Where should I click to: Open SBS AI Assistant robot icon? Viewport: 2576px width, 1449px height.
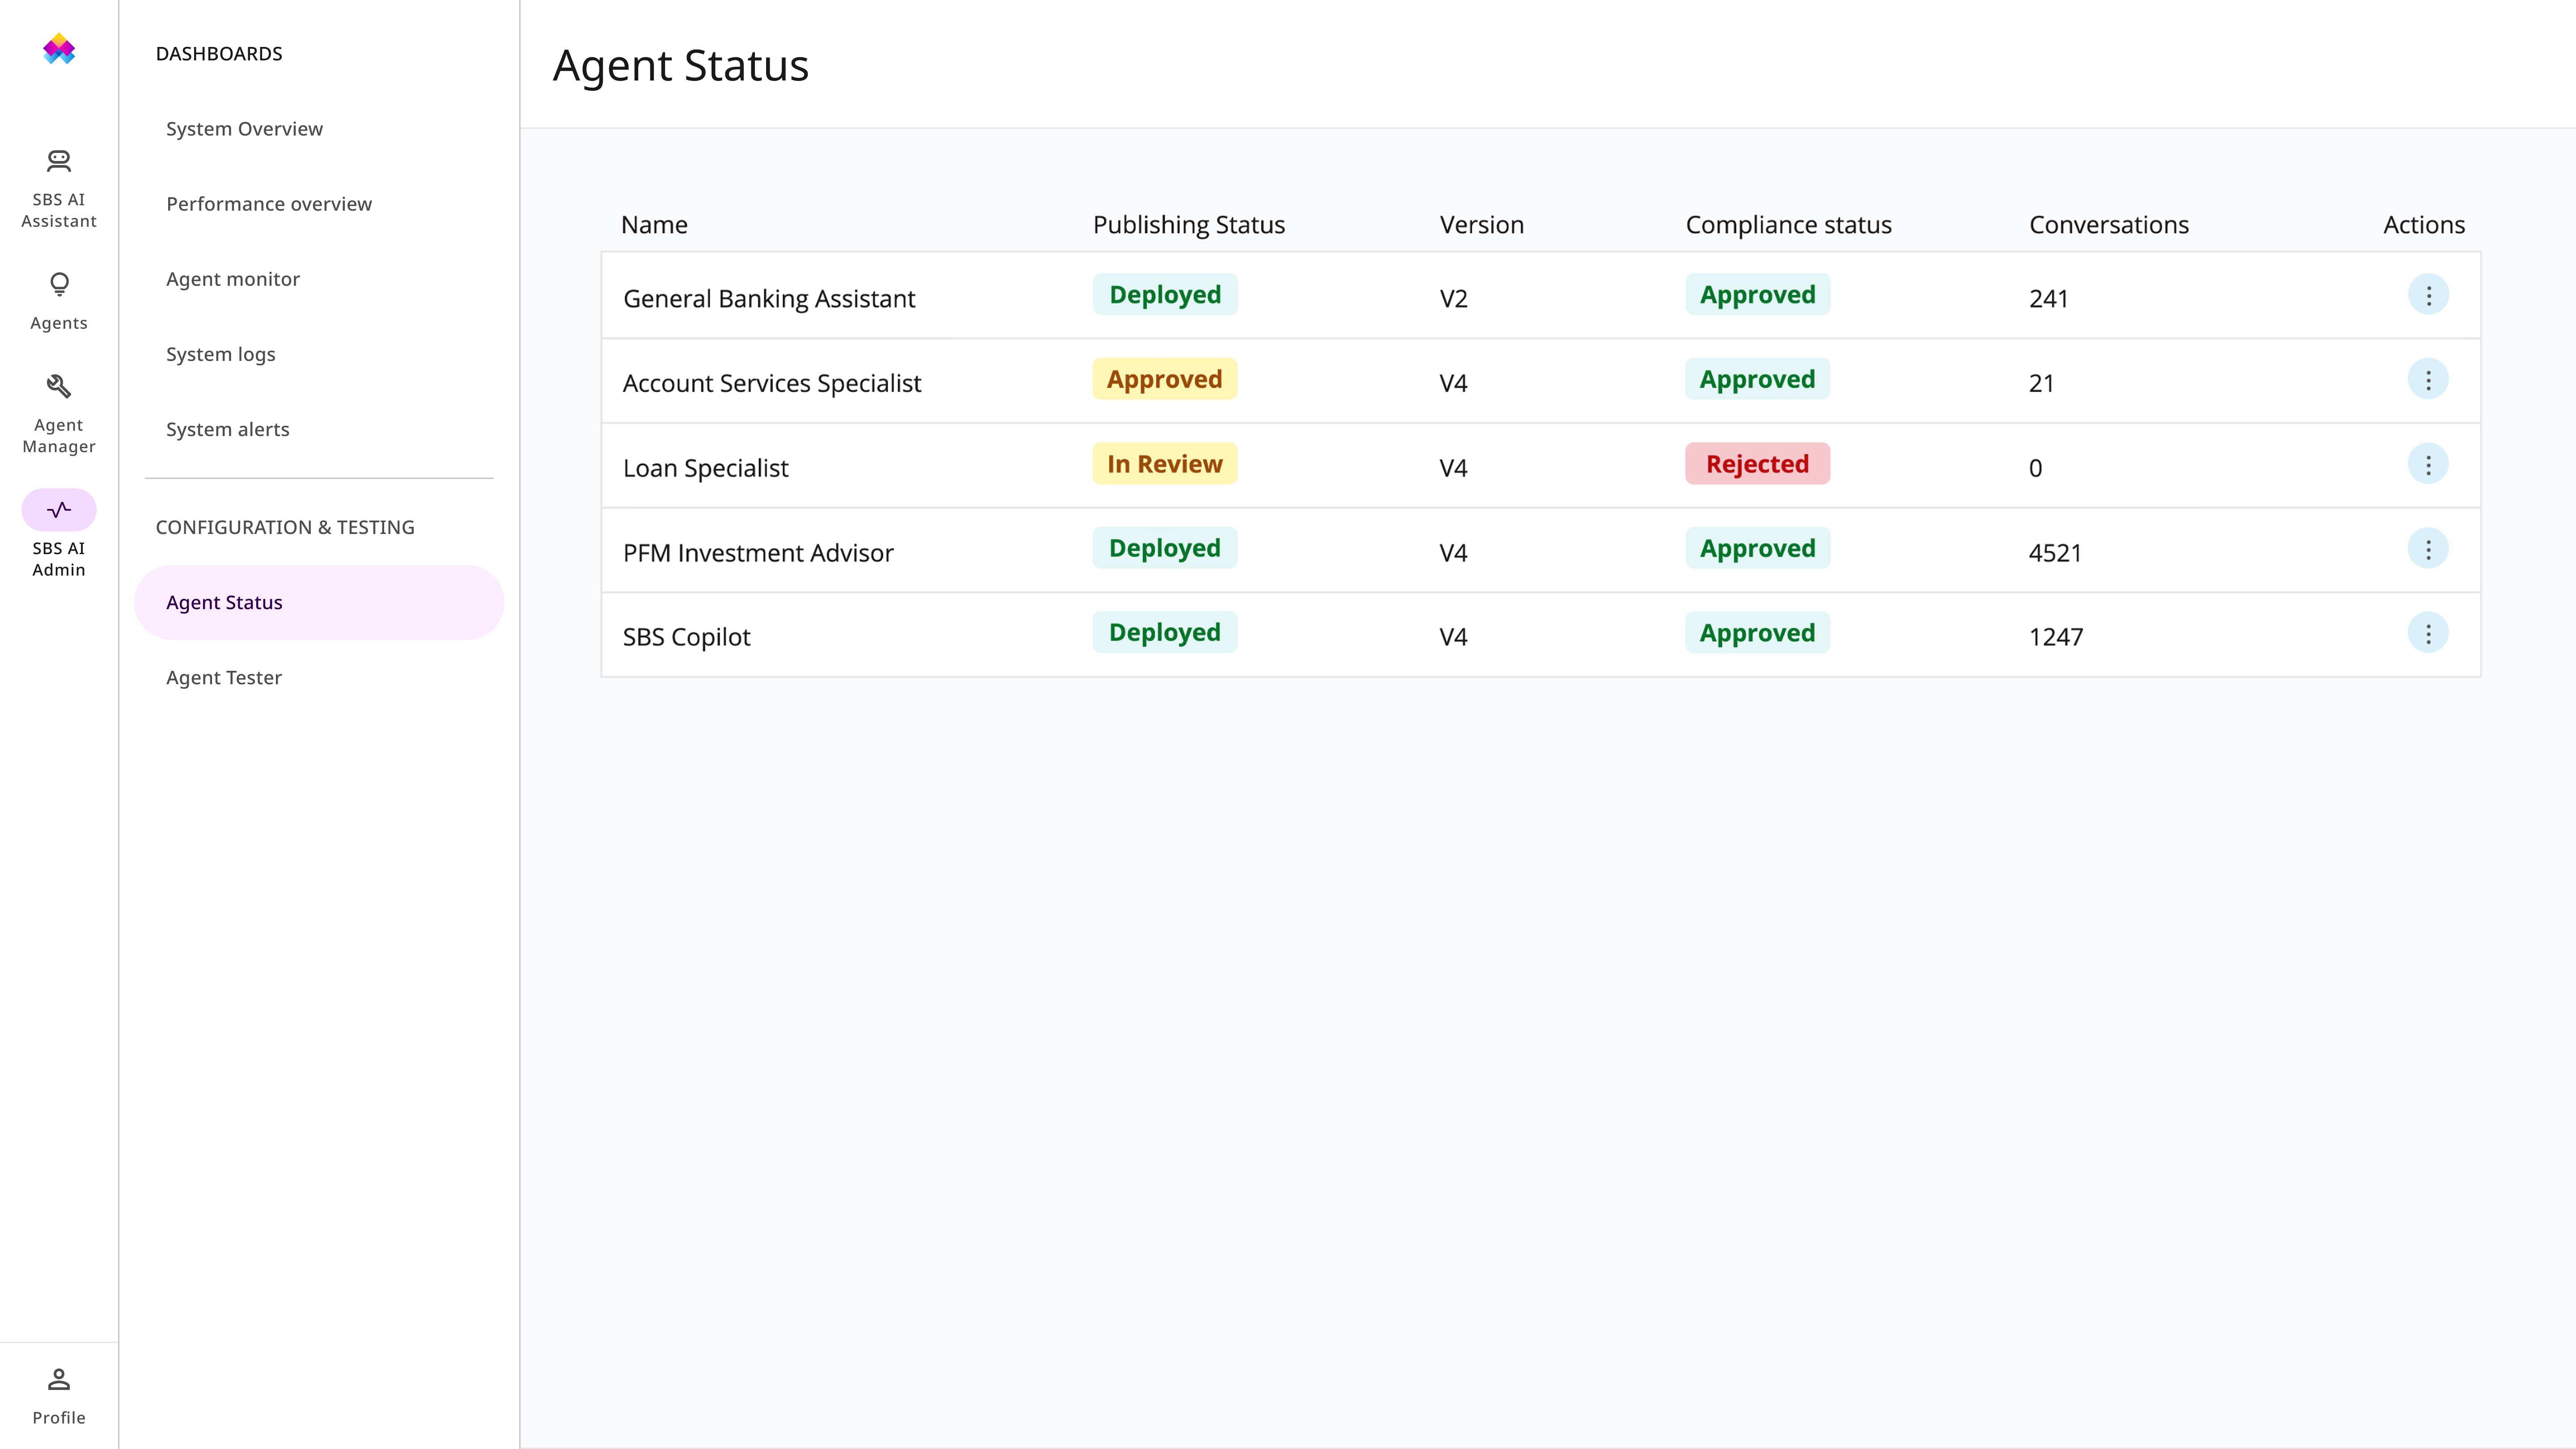tap(59, 160)
